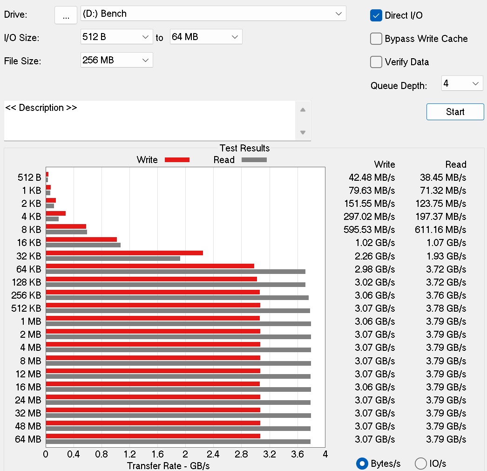Enable Bypass Write Cache checkbox

coord(376,39)
